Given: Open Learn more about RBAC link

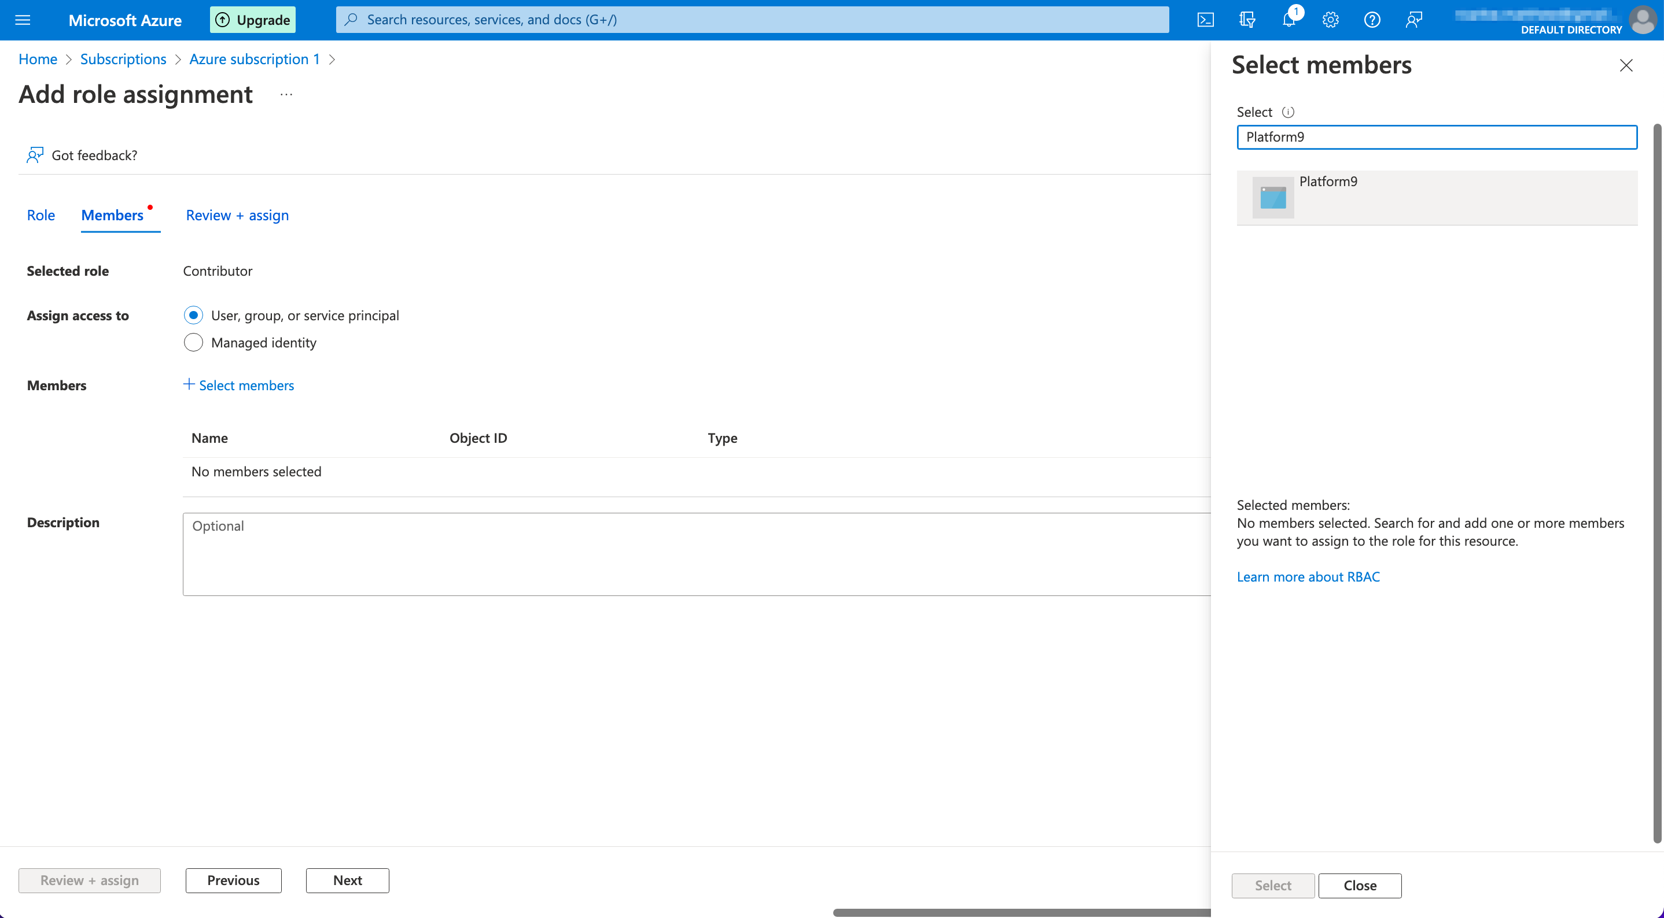Looking at the screenshot, I should tap(1308, 576).
